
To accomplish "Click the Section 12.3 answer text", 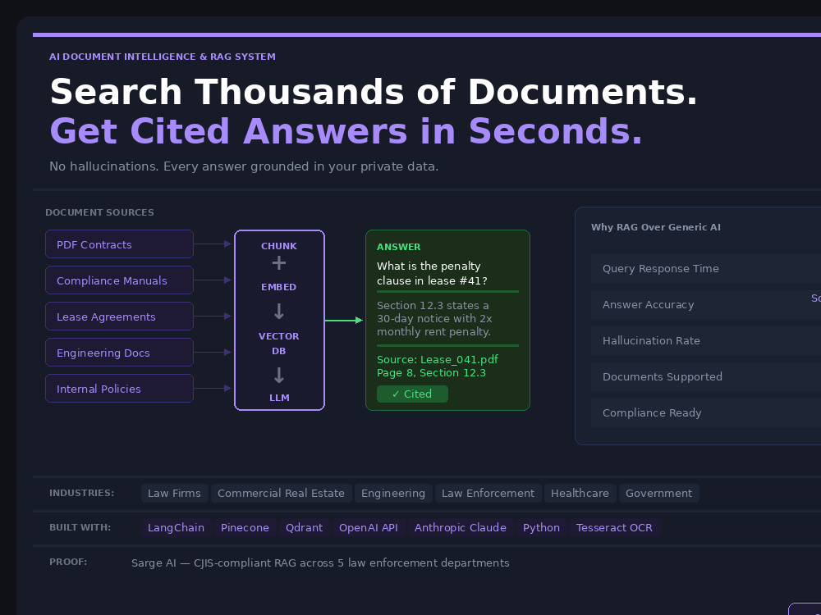I will pyautogui.click(x=434, y=318).
